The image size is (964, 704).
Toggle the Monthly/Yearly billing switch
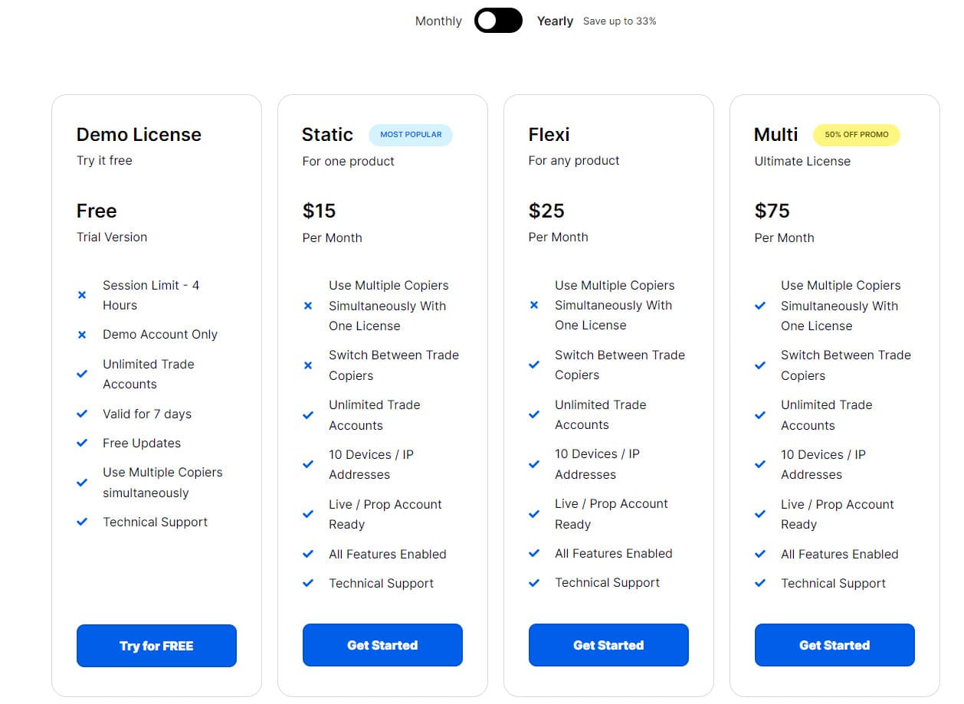pyautogui.click(x=498, y=21)
